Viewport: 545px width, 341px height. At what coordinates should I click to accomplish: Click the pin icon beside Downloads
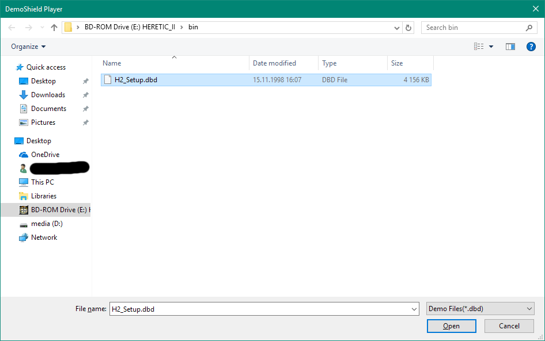(85, 95)
